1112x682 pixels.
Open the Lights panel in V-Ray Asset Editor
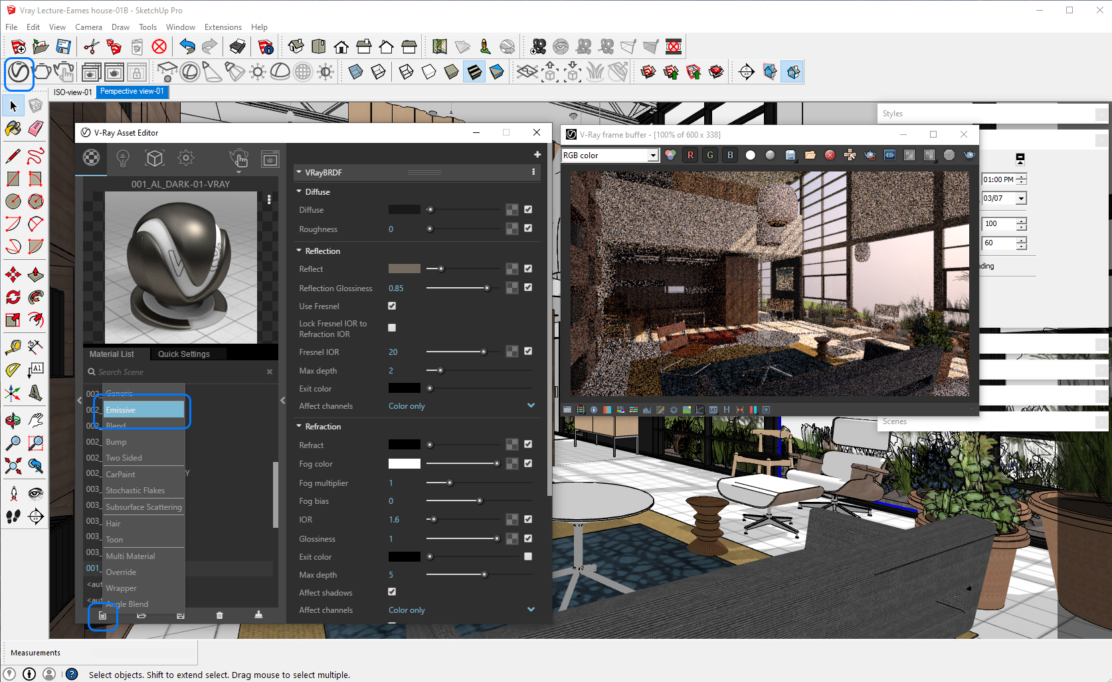[x=123, y=158]
